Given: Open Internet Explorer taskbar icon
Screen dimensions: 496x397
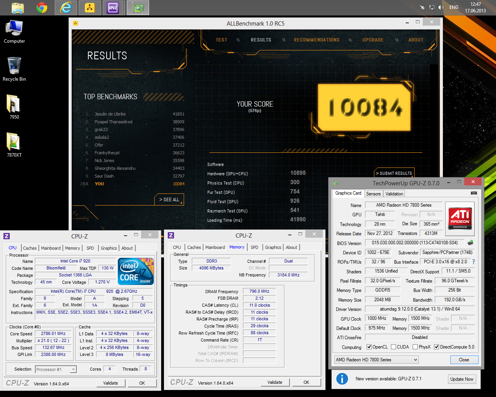Looking at the screenshot, I should coord(66,8).
